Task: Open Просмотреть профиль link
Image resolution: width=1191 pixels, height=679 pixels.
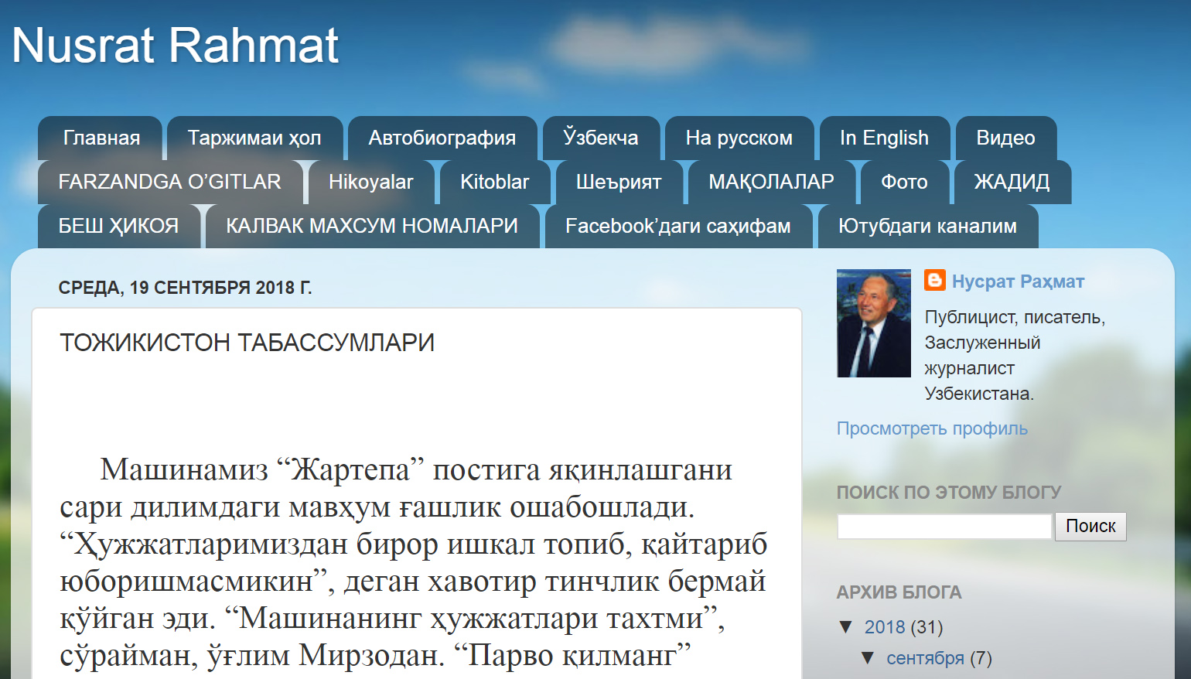Action: tap(932, 428)
